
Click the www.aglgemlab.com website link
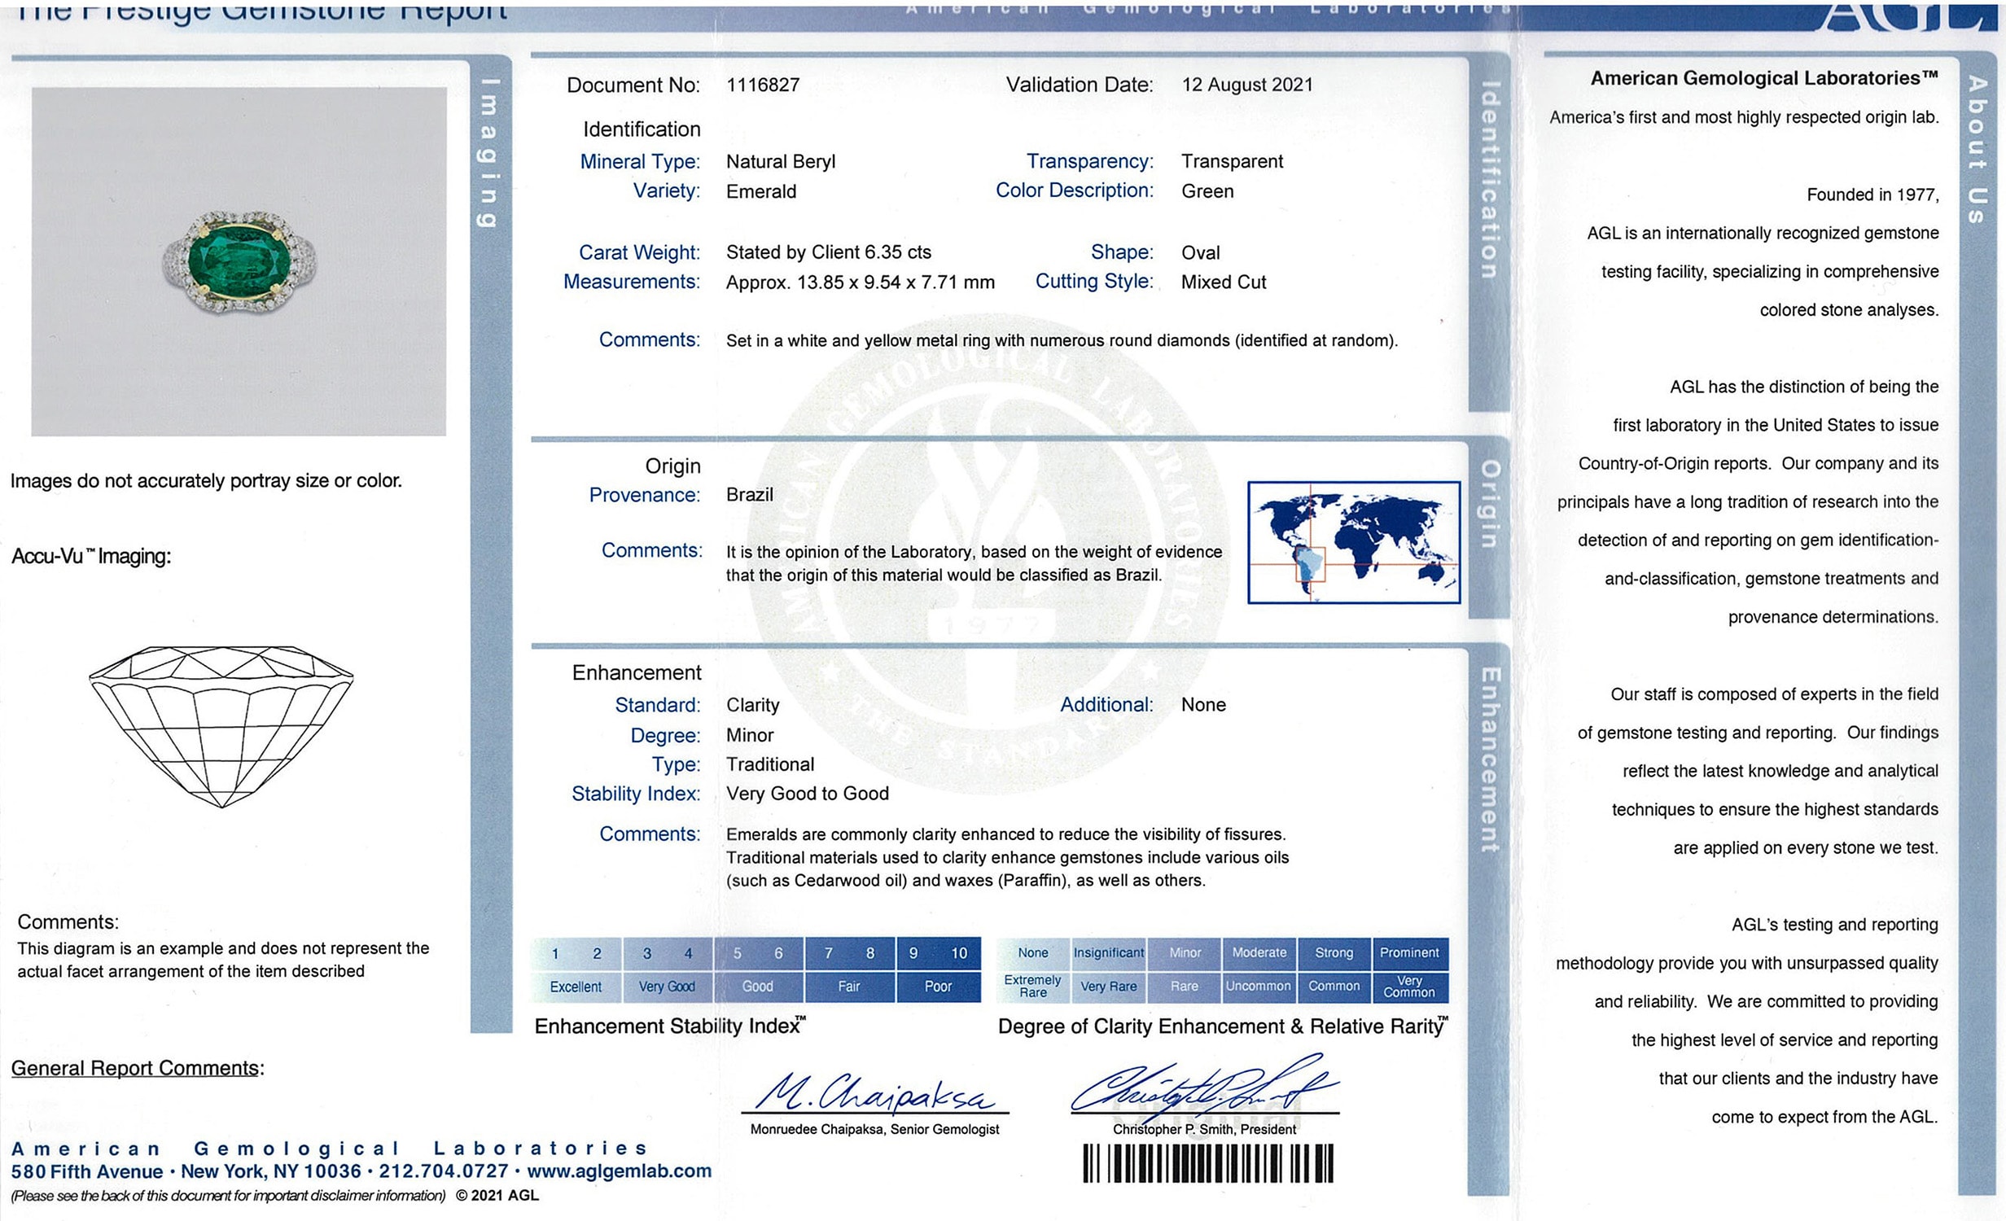click(x=619, y=1171)
